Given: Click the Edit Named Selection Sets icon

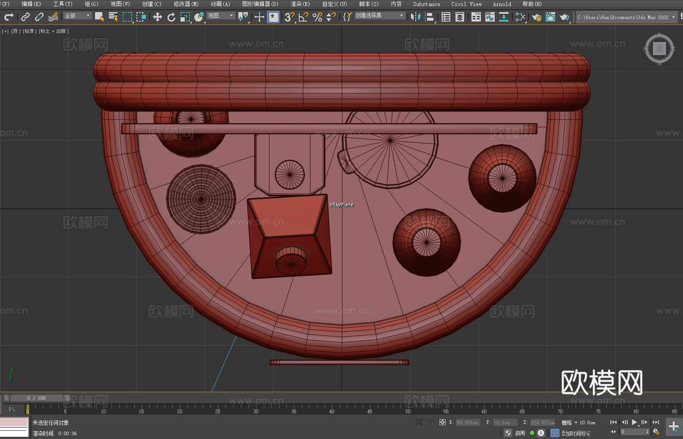Looking at the screenshot, I should (348, 17).
